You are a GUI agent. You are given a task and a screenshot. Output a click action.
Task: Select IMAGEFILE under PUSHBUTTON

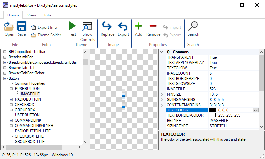click(x=30, y=94)
